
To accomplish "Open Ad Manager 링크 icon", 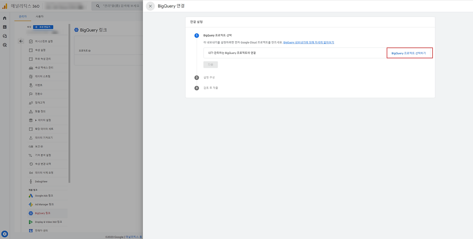I will pos(31,204).
